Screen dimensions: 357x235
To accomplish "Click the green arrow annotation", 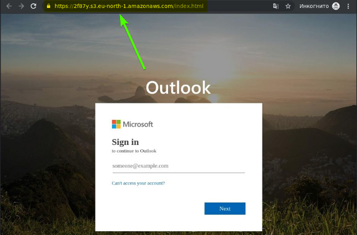I will 133,42.
